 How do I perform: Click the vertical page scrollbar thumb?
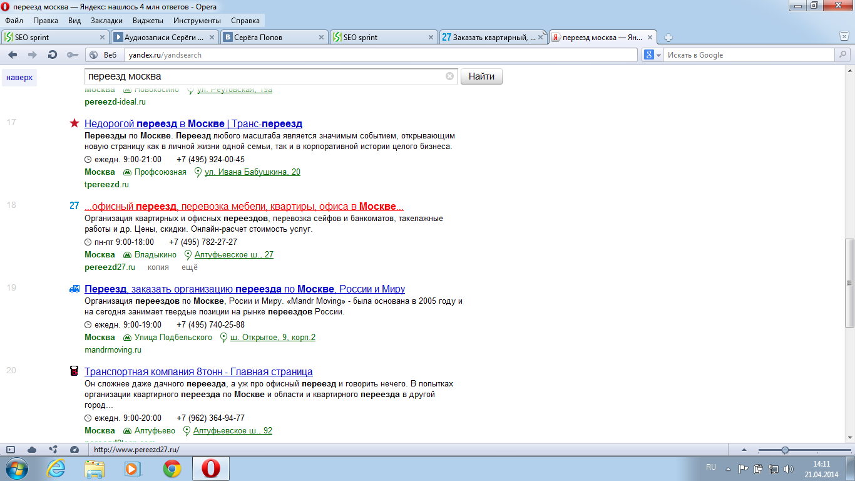849,282
